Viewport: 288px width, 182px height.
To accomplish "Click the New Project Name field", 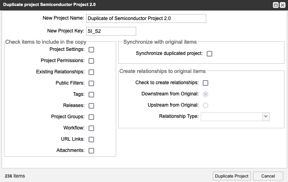I will coord(146,18).
